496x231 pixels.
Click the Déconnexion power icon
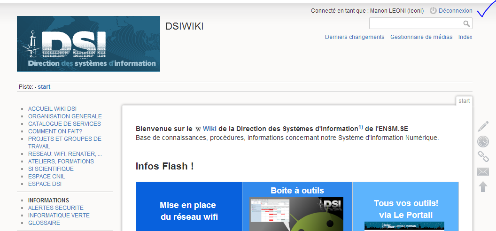click(x=433, y=10)
